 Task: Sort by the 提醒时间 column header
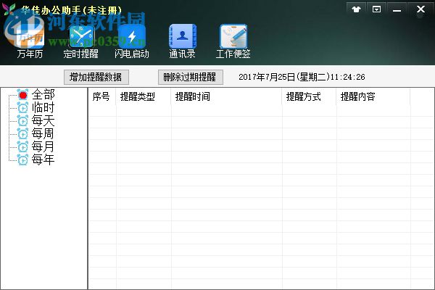point(226,96)
